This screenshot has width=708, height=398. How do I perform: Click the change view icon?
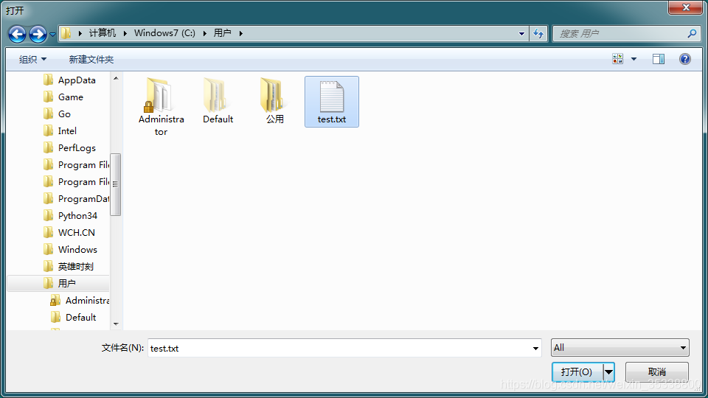tap(618, 59)
